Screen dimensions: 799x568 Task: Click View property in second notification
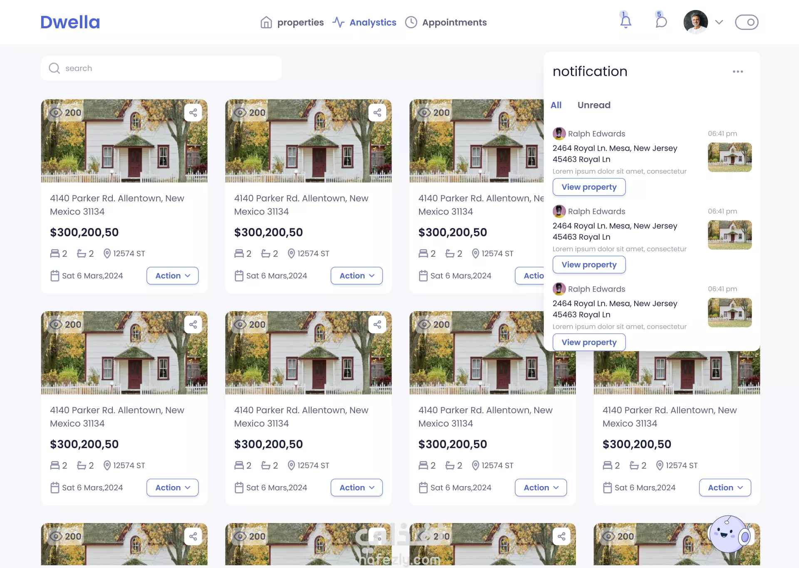[x=589, y=265]
